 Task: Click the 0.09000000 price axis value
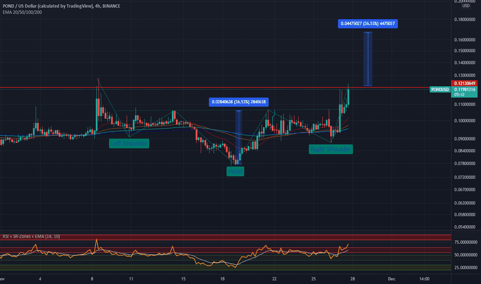[x=464, y=139]
